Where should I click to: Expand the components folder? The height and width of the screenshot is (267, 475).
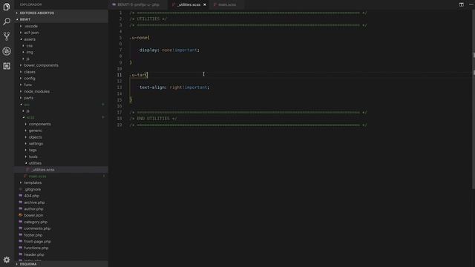pyautogui.click(x=39, y=124)
